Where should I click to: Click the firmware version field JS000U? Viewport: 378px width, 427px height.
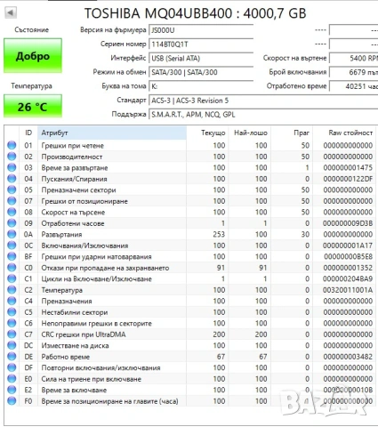click(x=201, y=30)
